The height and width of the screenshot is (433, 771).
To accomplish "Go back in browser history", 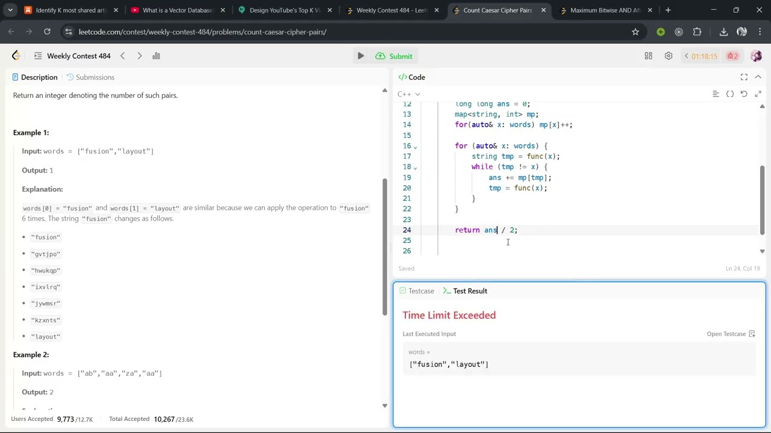I will click(x=11, y=32).
